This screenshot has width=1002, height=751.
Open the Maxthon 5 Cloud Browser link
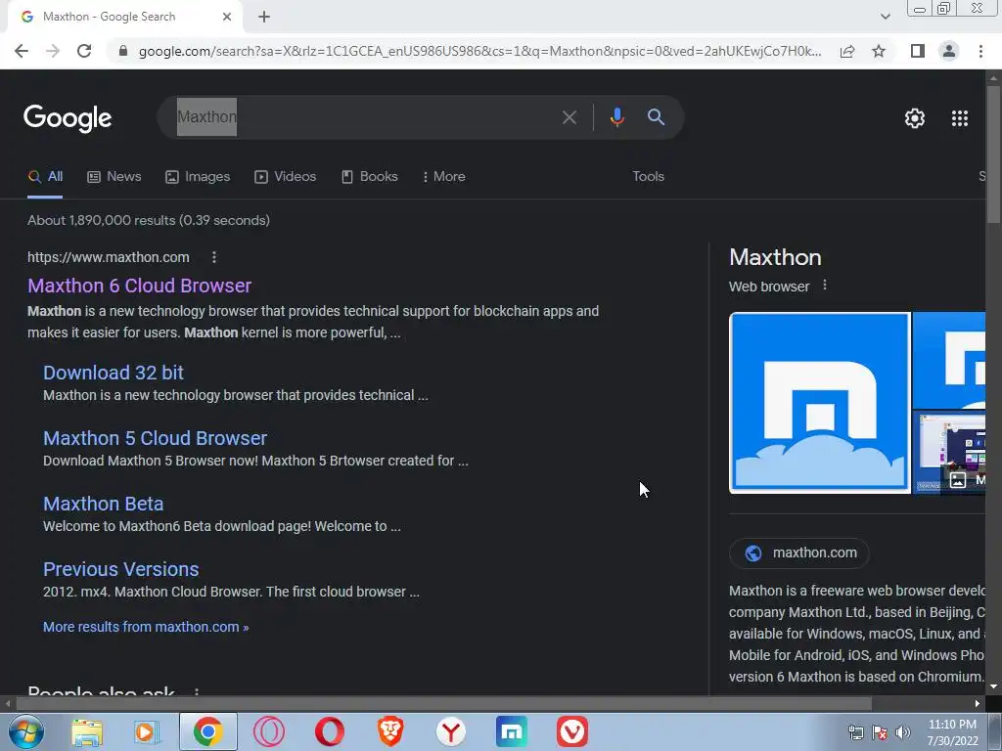coord(155,438)
